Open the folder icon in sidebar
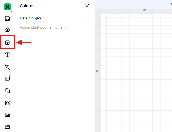Screen dimensions: 172x132 point(7,127)
